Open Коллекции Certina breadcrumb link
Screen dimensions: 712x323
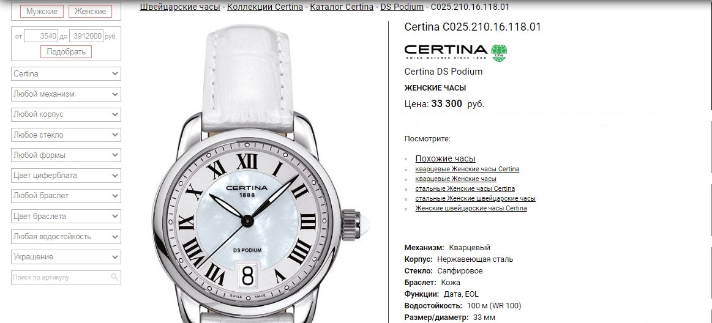pos(265,7)
